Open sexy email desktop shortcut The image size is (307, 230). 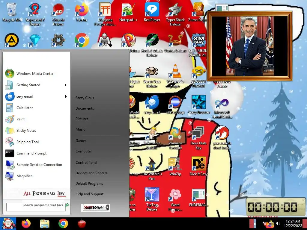click(152, 105)
